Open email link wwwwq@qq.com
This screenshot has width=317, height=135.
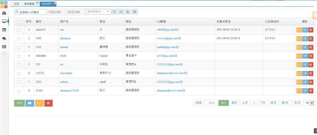click(x=167, y=38)
